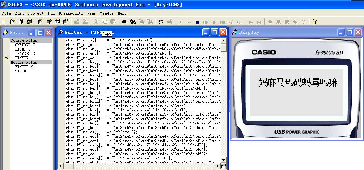Open the File menu

(x=6, y=13)
